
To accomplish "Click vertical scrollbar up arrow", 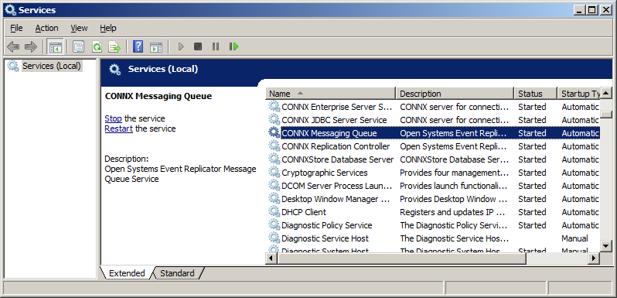I will point(605,94).
